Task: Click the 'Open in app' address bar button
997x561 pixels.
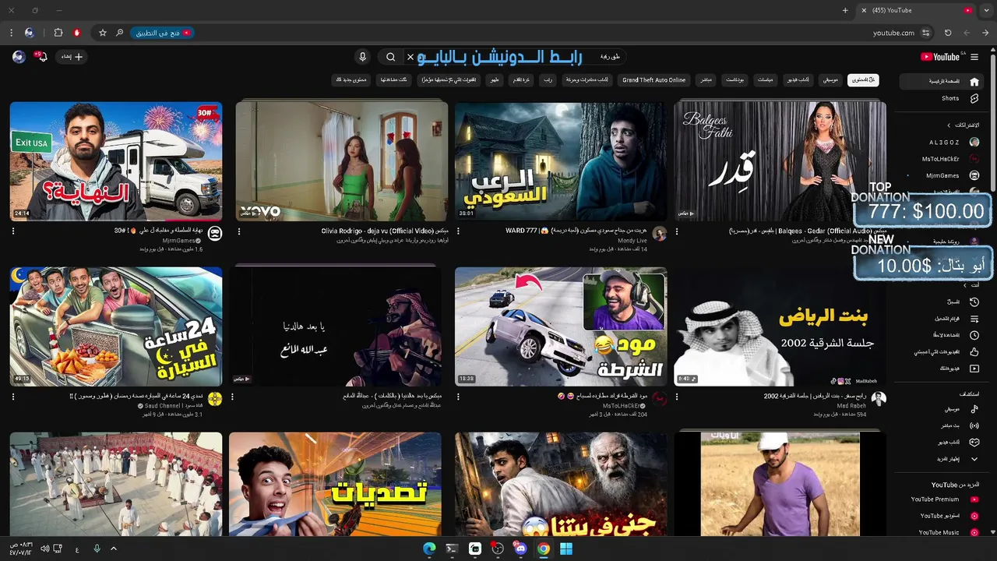Action: click(162, 33)
